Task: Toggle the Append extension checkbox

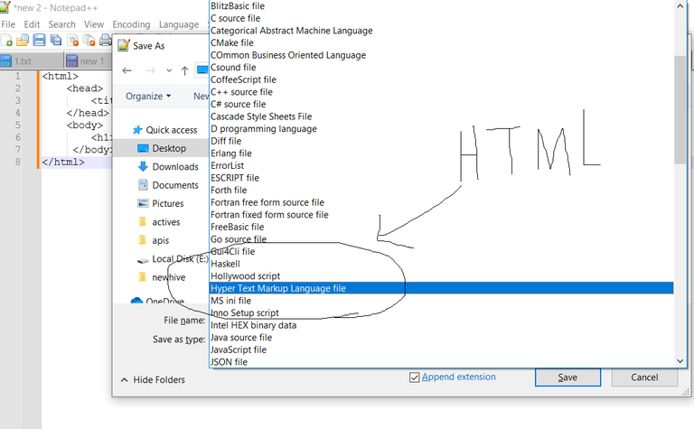Action: (x=414, y=378)
